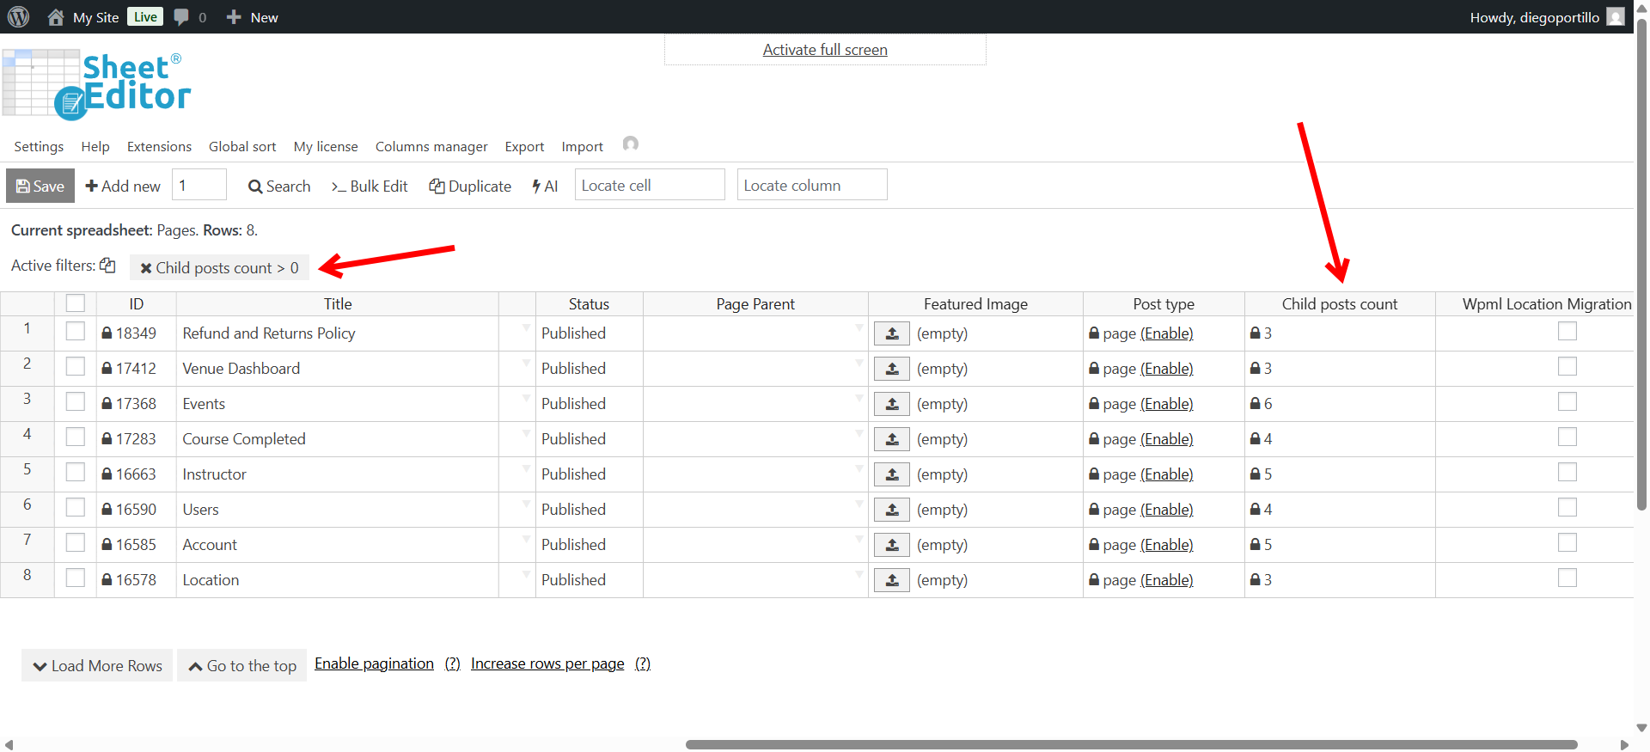Open the comments bubble icon
The height and width of the screenshot is (752, 1650).
(181, 17)
